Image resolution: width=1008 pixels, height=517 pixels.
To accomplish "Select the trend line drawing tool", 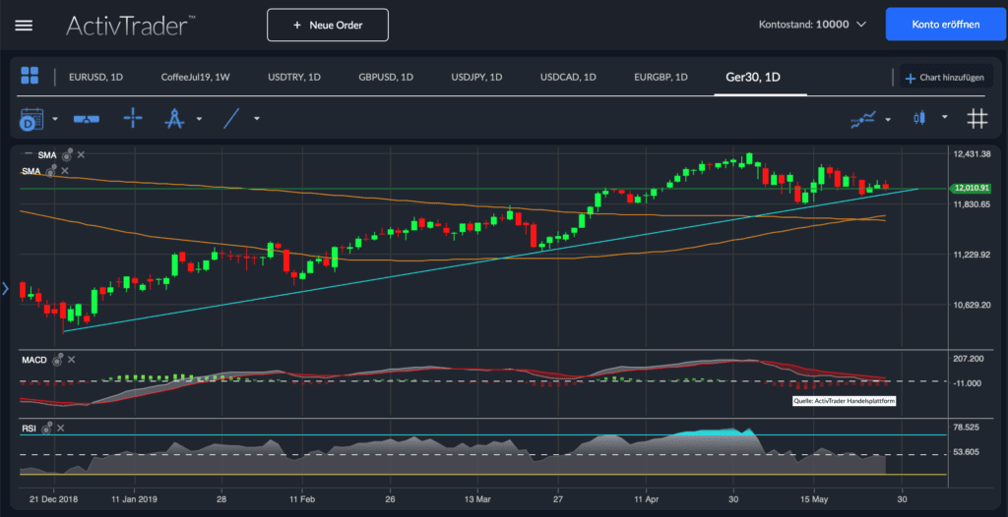I will pyautogui.click(x=231, y=118).
